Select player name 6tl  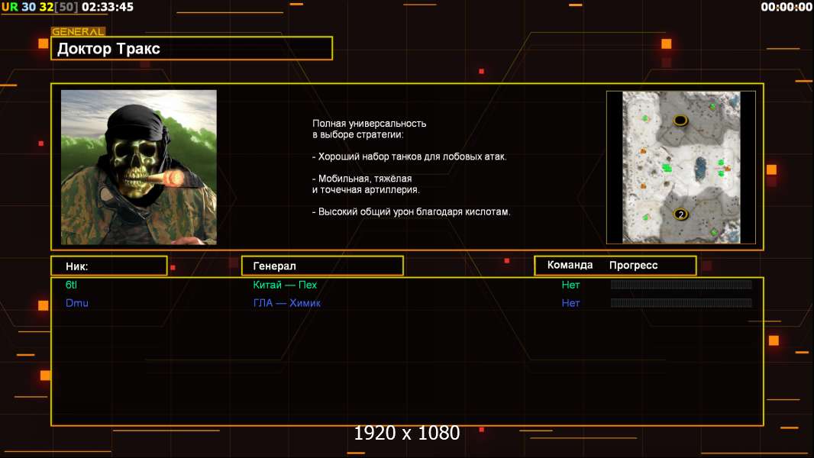coord(71,285)
